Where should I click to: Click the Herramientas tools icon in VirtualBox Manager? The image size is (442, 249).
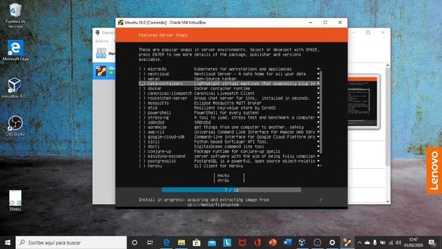tap(101, 53)
